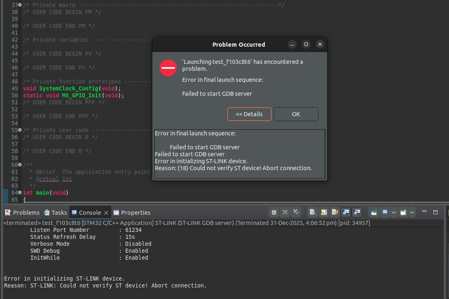Click the red error icon in the dialog
449x299 pixels.
[168, 68]
